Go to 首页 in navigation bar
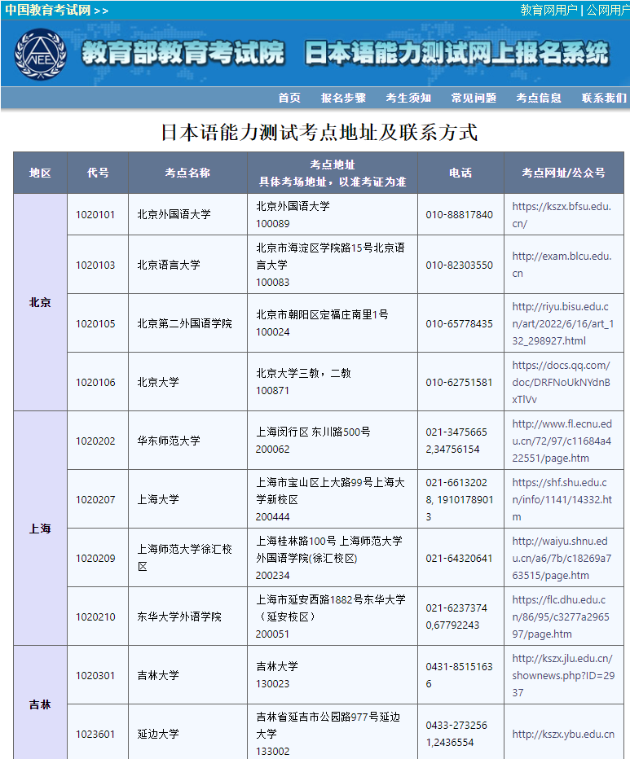 [289, 99]
